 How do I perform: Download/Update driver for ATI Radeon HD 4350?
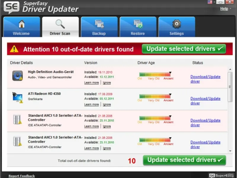(x=205, y=101)
